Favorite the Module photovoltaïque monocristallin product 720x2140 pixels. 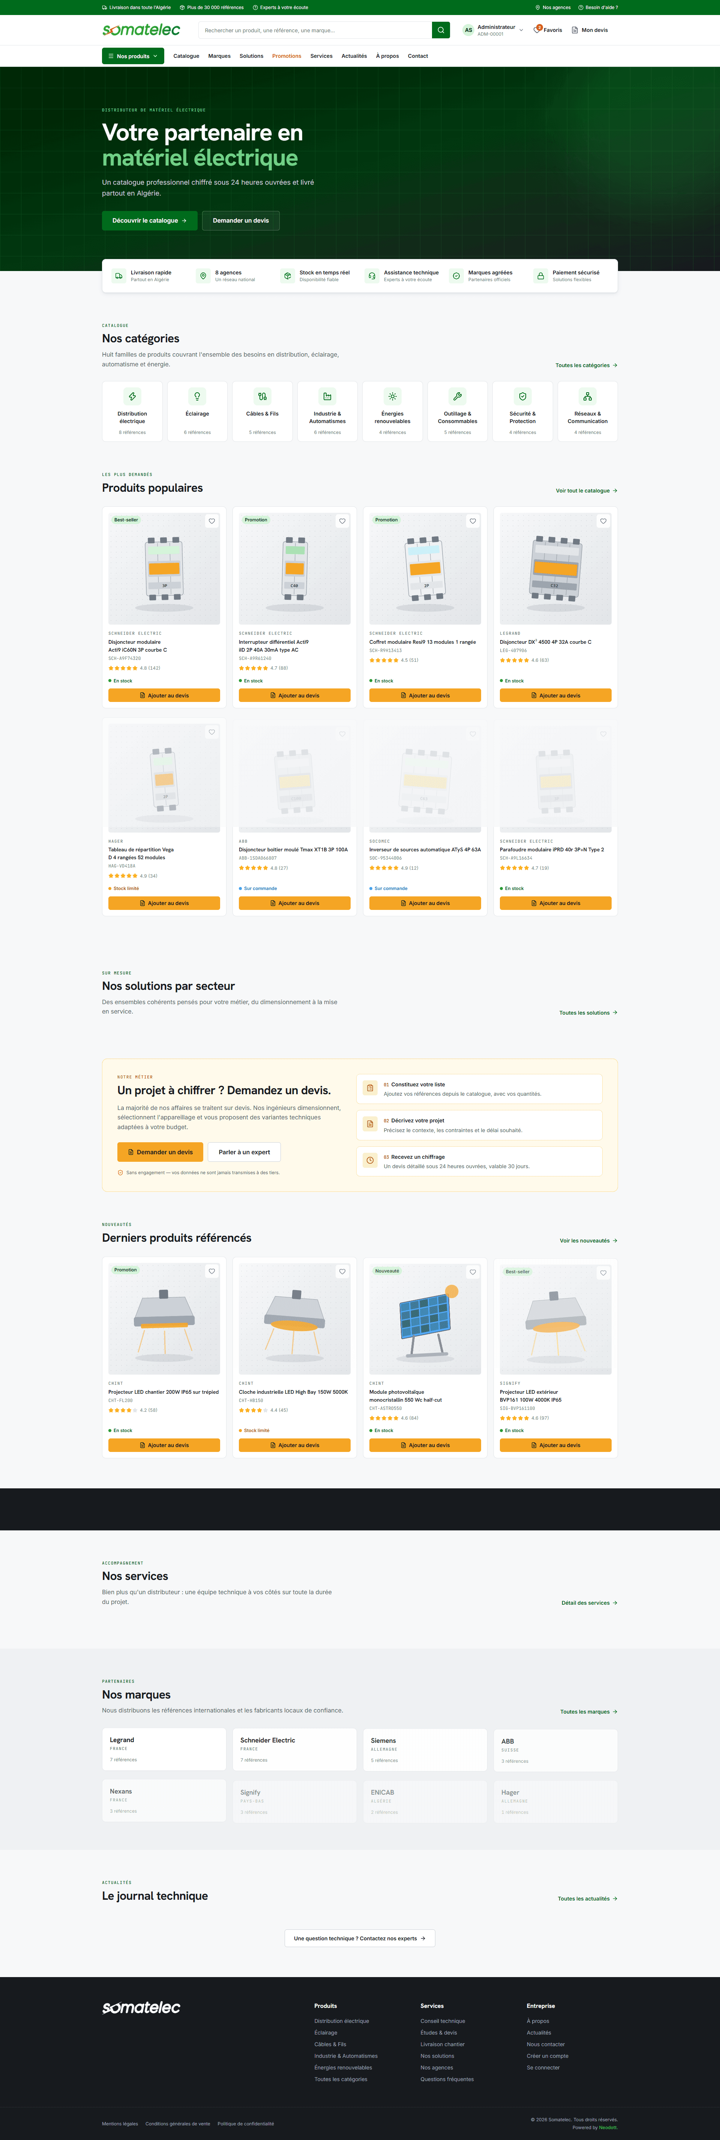tap(473, 1272)
